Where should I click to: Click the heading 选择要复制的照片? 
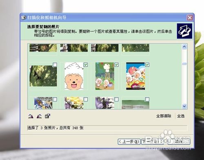[x=43, y=27]
